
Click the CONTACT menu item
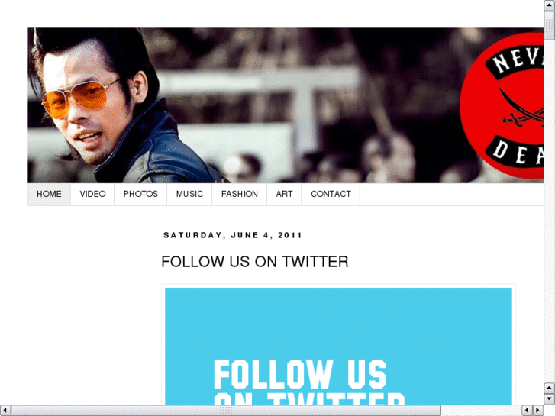tap(331, 194)
